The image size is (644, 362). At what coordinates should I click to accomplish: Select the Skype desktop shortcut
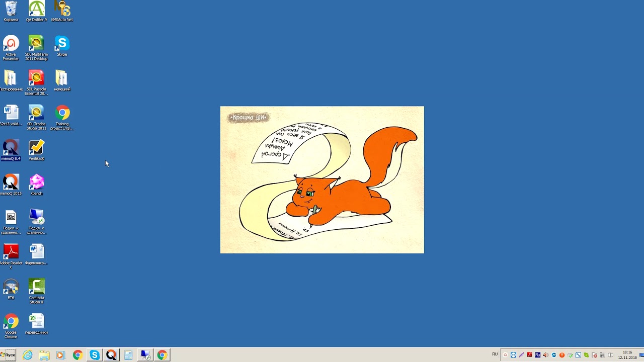click(62, 46)
